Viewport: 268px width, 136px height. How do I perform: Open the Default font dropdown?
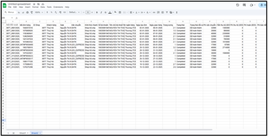point(74,12)
